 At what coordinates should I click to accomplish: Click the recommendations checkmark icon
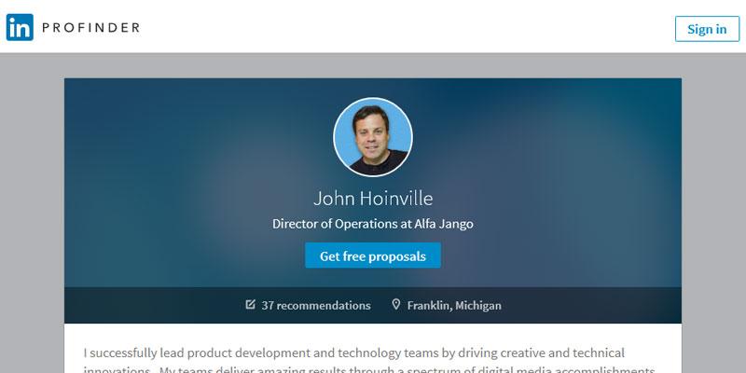click(x=250, y=305)
